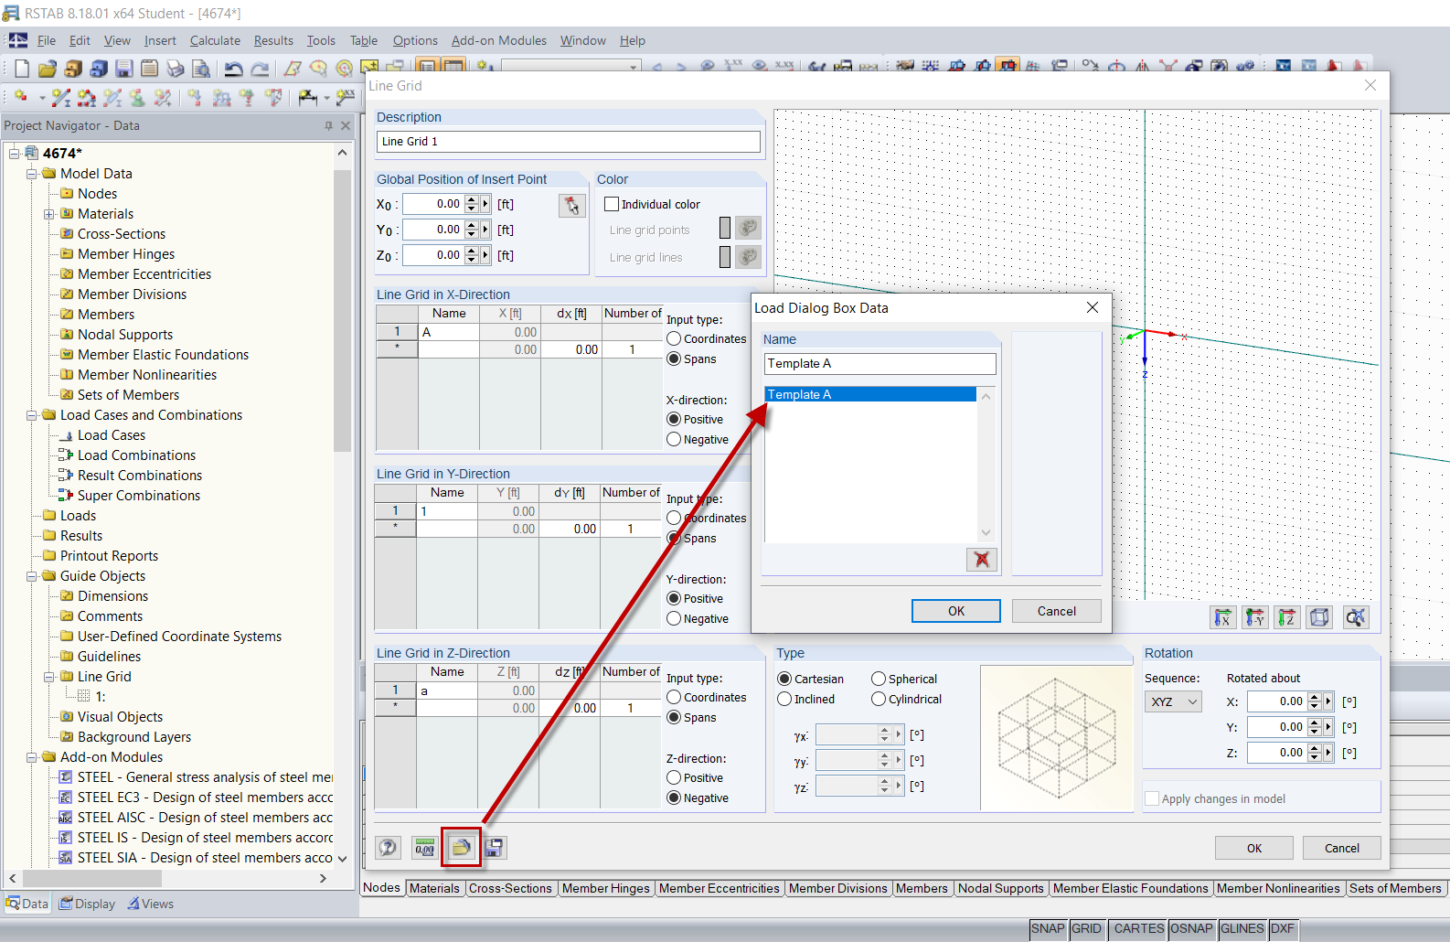The height and width of the screenshot is (942, 1450).
Task: Toggle SNAP in the status bar
Action: [x=1048, y=928]
